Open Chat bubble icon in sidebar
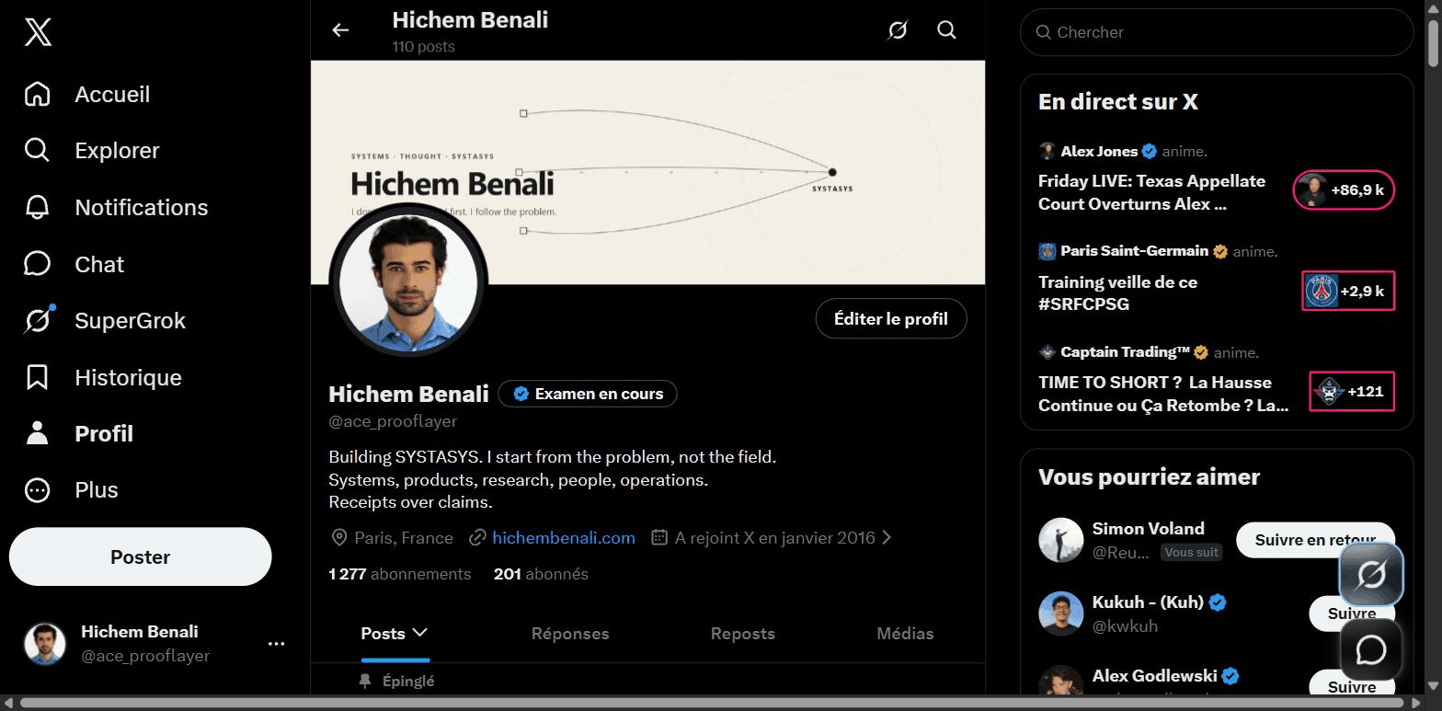1442x711 pixels. 37,264
